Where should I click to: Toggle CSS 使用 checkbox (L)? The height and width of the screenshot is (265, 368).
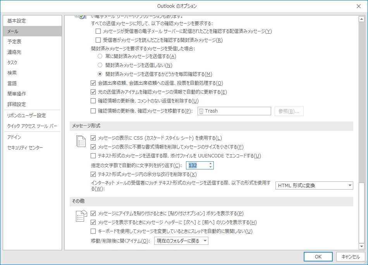(93, 138)
